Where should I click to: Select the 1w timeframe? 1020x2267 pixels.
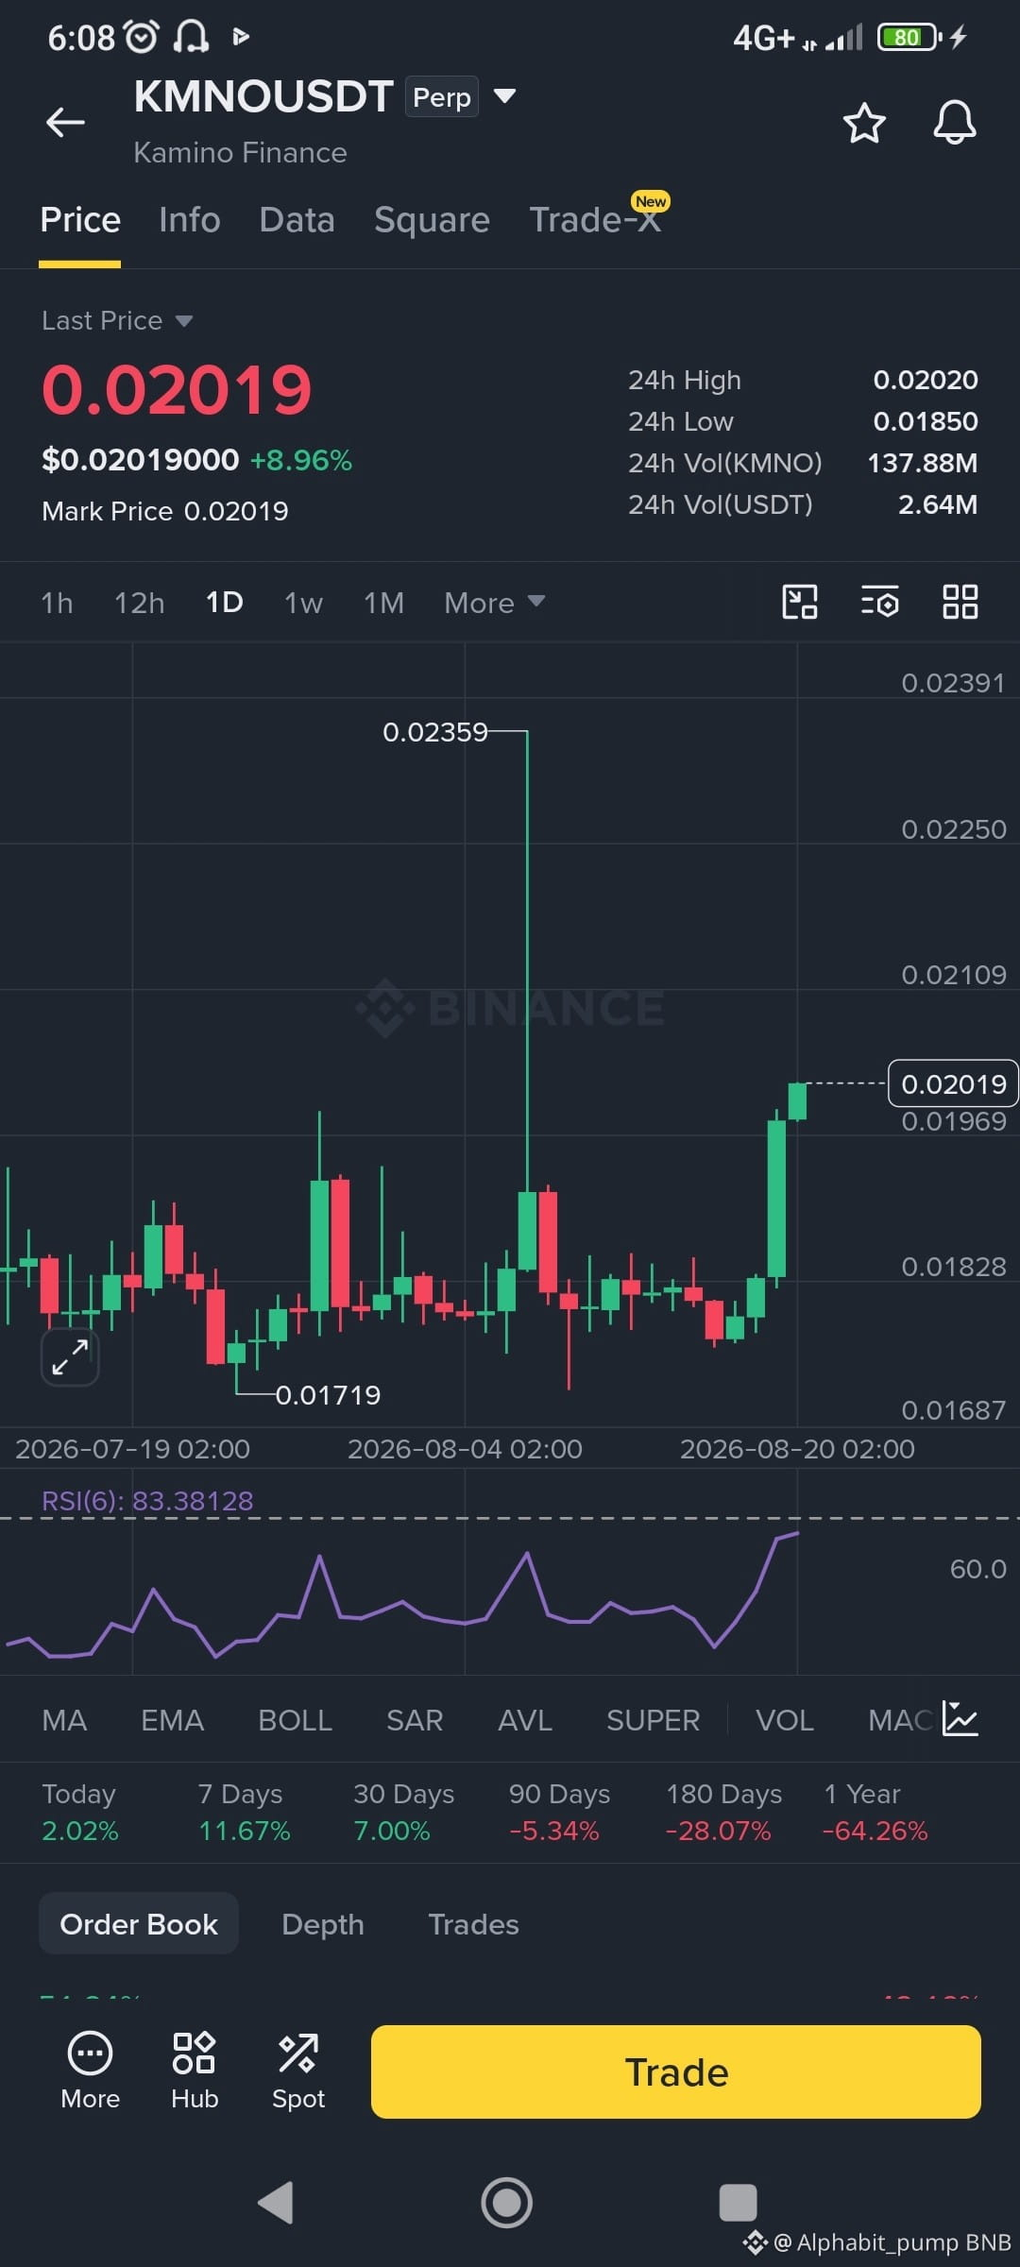303,603
